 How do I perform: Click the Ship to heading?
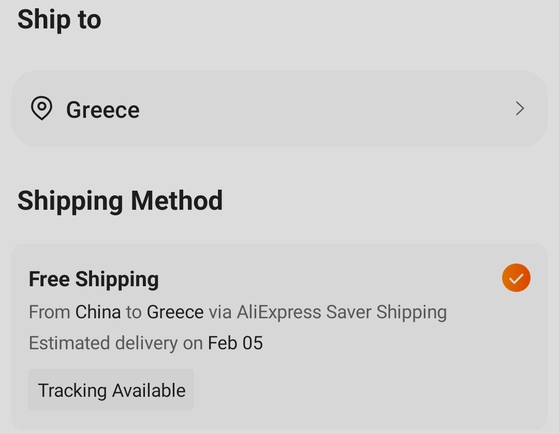(59, 20)
